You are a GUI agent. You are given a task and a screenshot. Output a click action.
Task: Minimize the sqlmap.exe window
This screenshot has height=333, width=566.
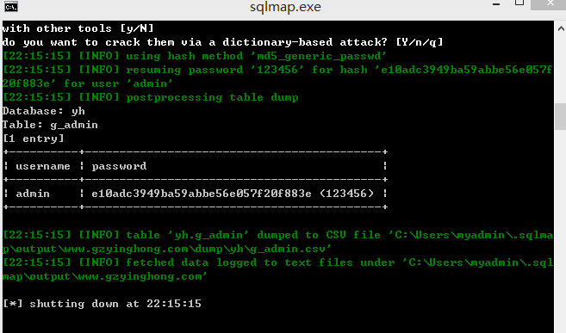pyautogui.click(x=496, y=4)
